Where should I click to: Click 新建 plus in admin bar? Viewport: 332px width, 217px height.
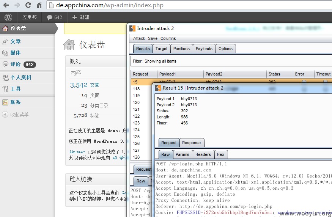81,17
